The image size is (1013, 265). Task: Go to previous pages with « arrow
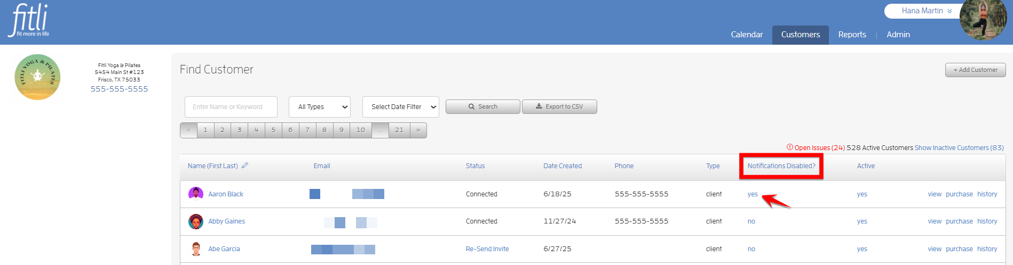click(188, 130)
